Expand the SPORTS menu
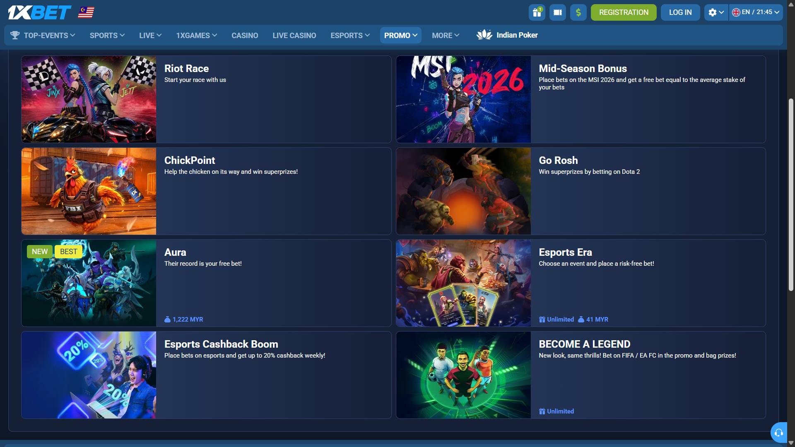 click(107, 36)
